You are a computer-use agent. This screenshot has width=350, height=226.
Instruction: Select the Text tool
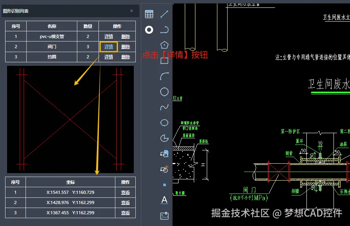click(x=164, y=200)
